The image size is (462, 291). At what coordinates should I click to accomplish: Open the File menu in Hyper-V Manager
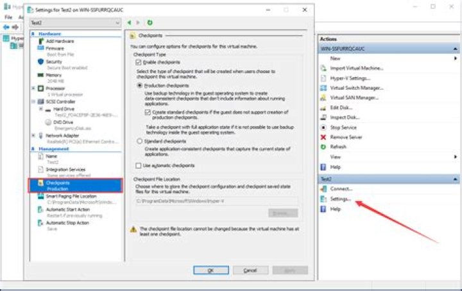8,17
